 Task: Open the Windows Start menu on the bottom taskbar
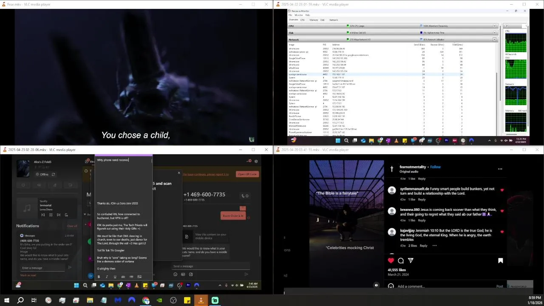(x=6, y=300)
